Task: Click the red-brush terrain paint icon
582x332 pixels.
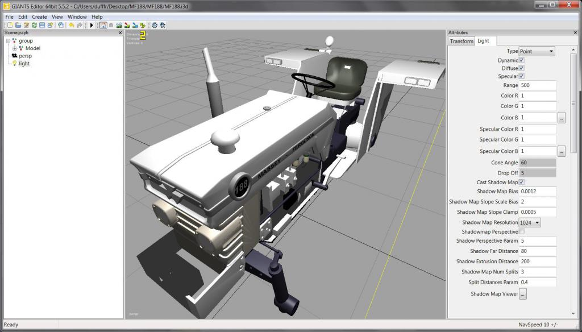Action: 127,25
